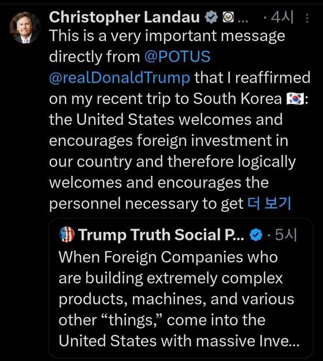Open quoted post text 'When Foreign Companies who'
Image resolution: width=323 pixels, height=361 pixels.
168,257
